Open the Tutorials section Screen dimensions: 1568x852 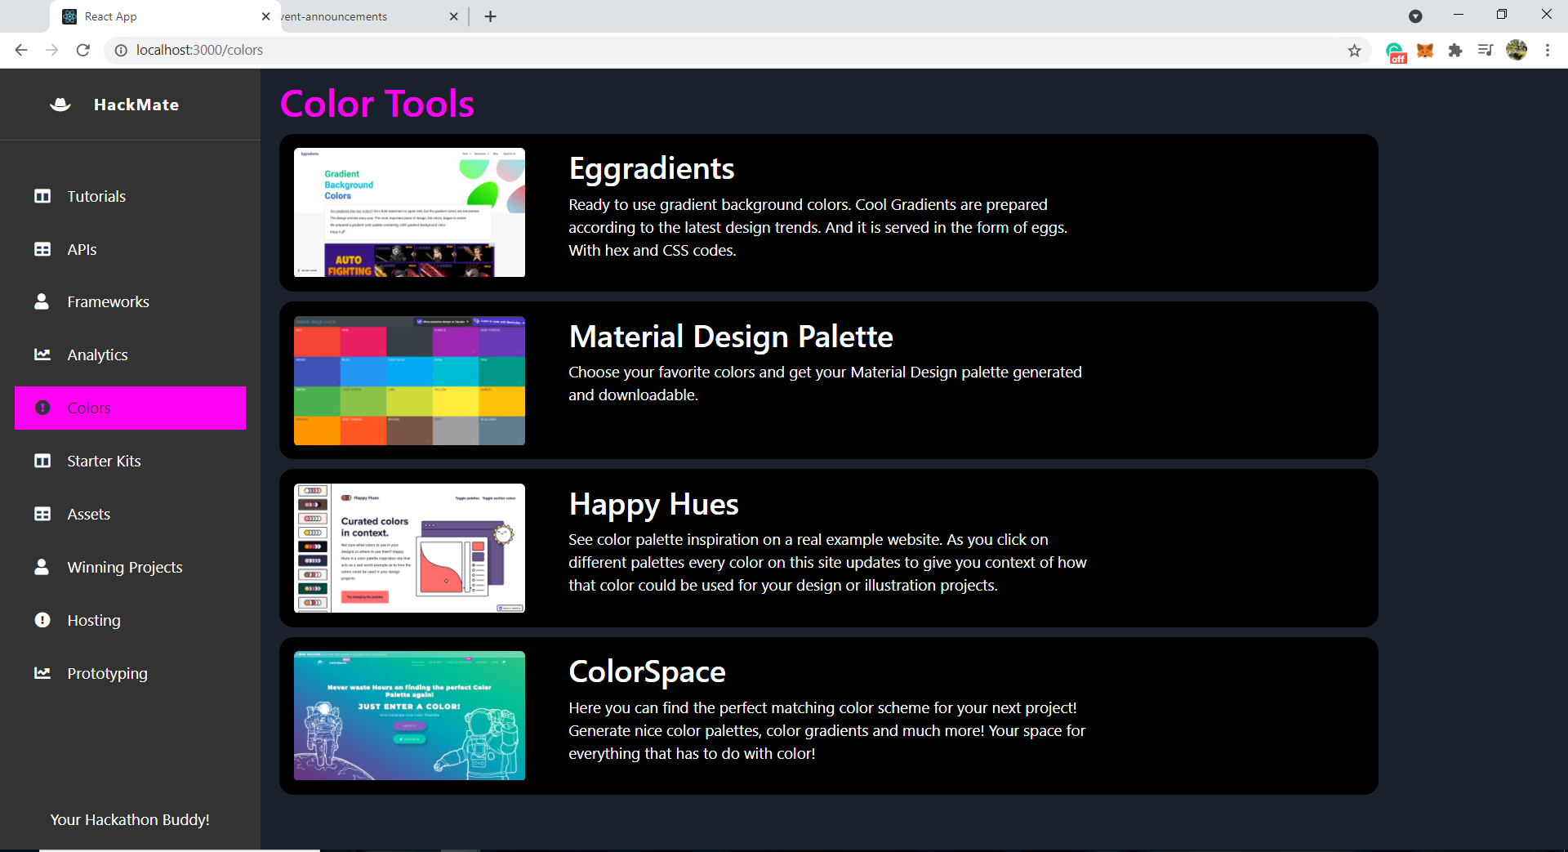pyautogui.click(x=130, y=196)
